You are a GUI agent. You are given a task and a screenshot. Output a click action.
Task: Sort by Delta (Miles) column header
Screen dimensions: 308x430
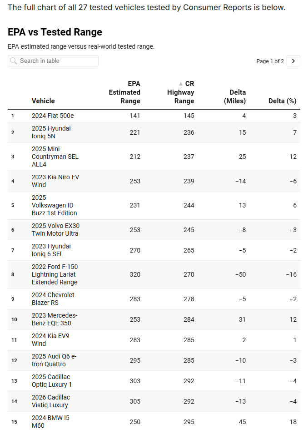234,97
